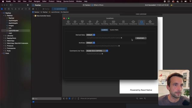Viewport: 192px width, 108px height.
Task: Open Behaviors preferences pane
Action: pyautogui.click(x=82, y=22)
